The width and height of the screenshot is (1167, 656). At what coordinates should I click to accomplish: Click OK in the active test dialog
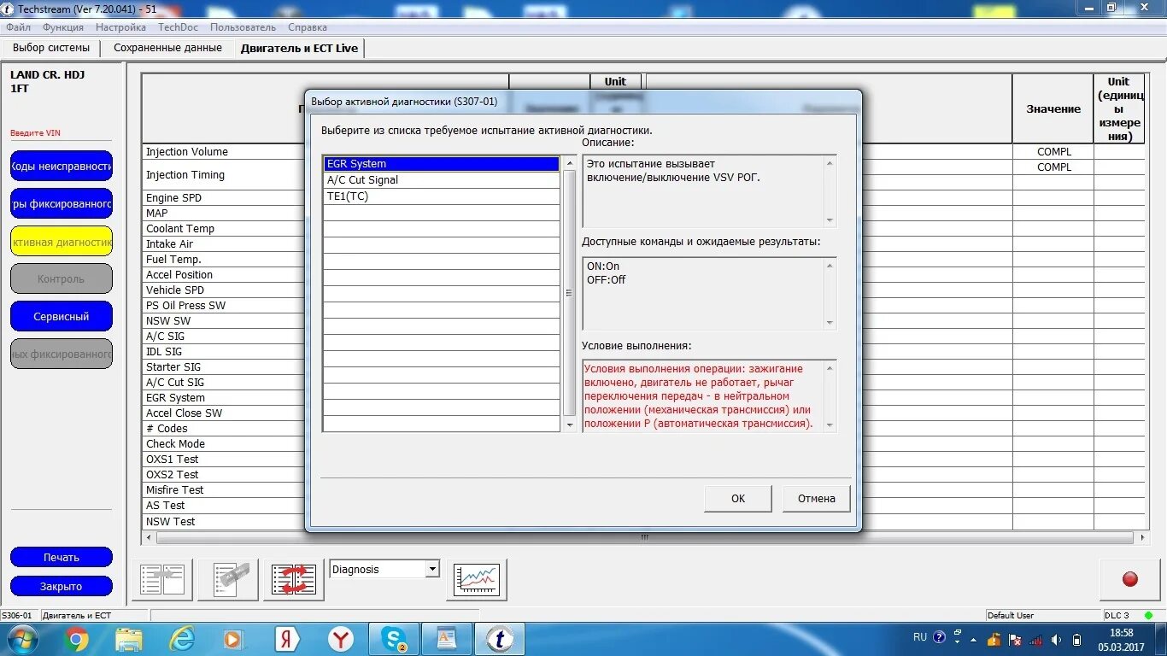pos(738,499)
